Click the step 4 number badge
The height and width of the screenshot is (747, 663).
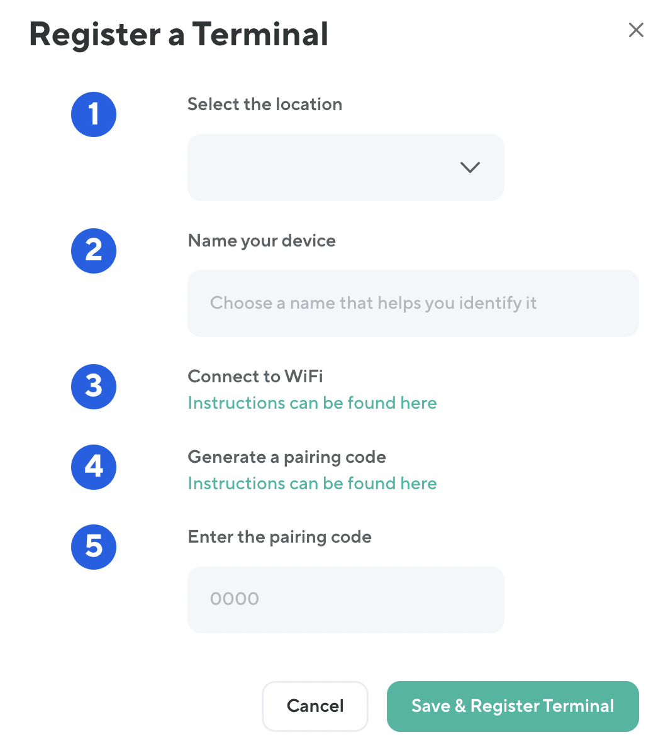[94, 467]
